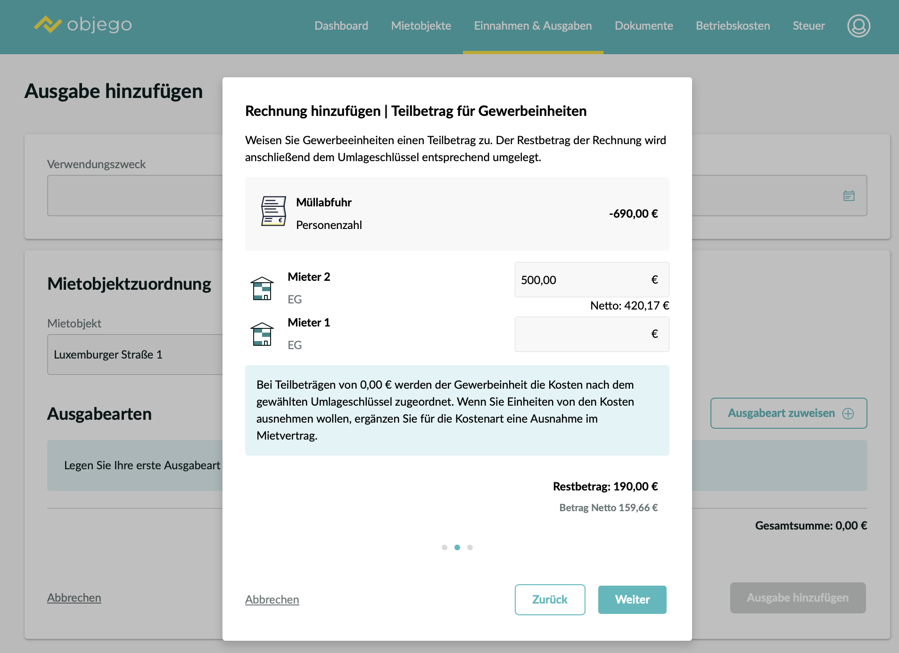Click the Gesamtsumme: 0,00 € text
The height and width of the screenshot is (653, 899).
pos(811,526)
